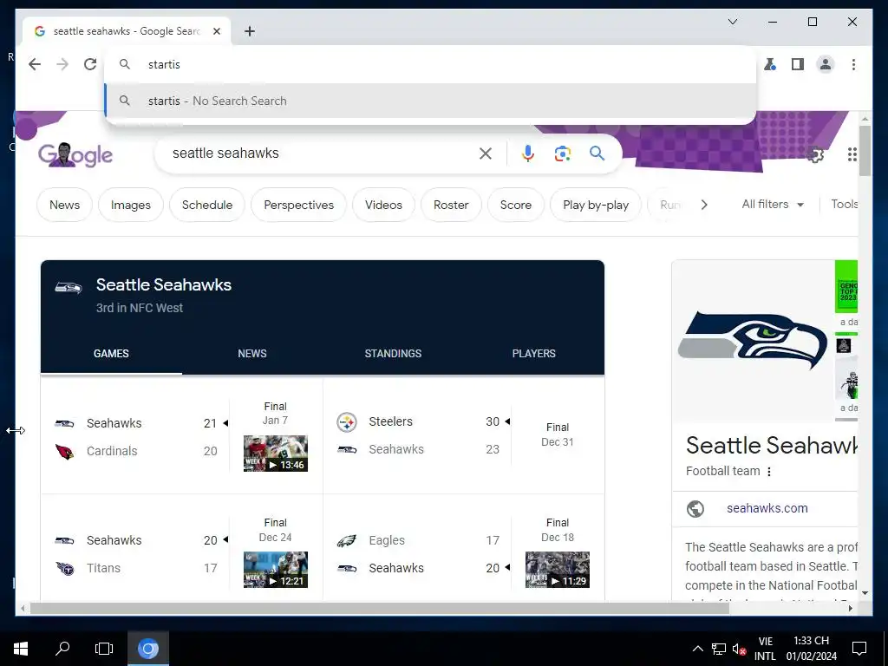Open the taskbar clock showing 1:33 CH
Image resolution: width=888 pixels, height=666 pixels.
pos(811,649)
